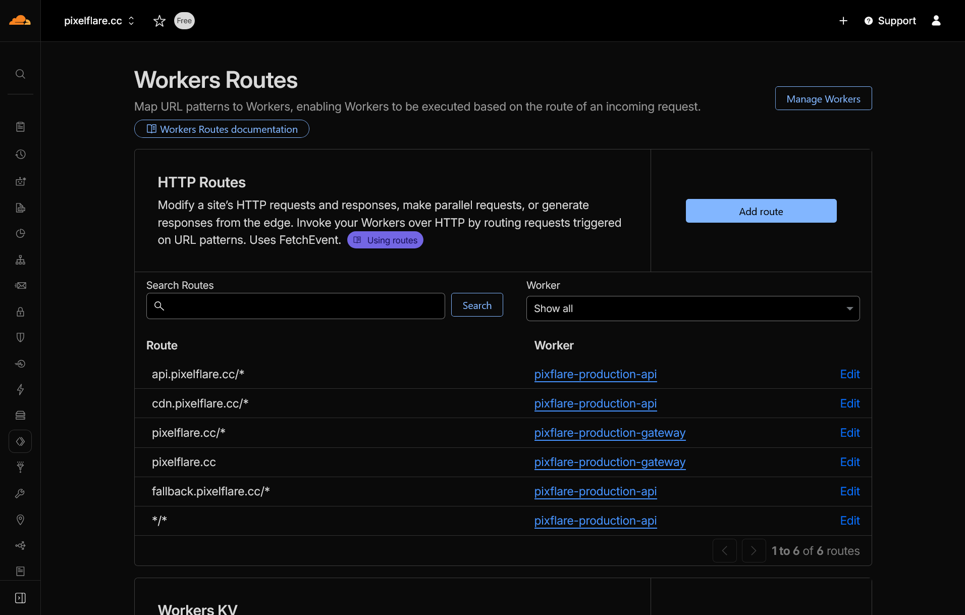Go to next page of routes
Screen dimensions: 965x615
point(754,551)
